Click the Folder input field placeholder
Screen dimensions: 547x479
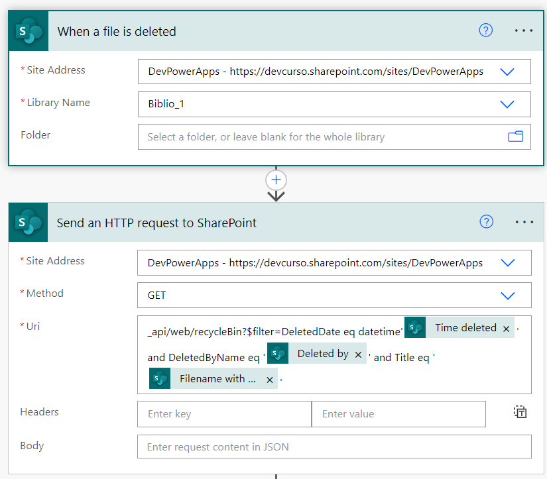click(266, 137)
